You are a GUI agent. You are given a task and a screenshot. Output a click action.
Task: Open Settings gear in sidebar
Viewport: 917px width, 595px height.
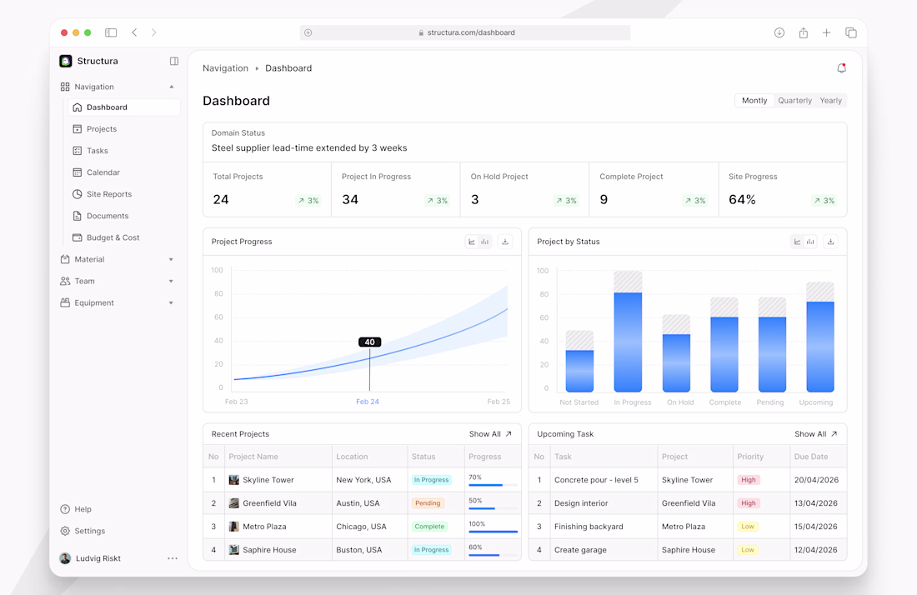(x=65, y=531)
